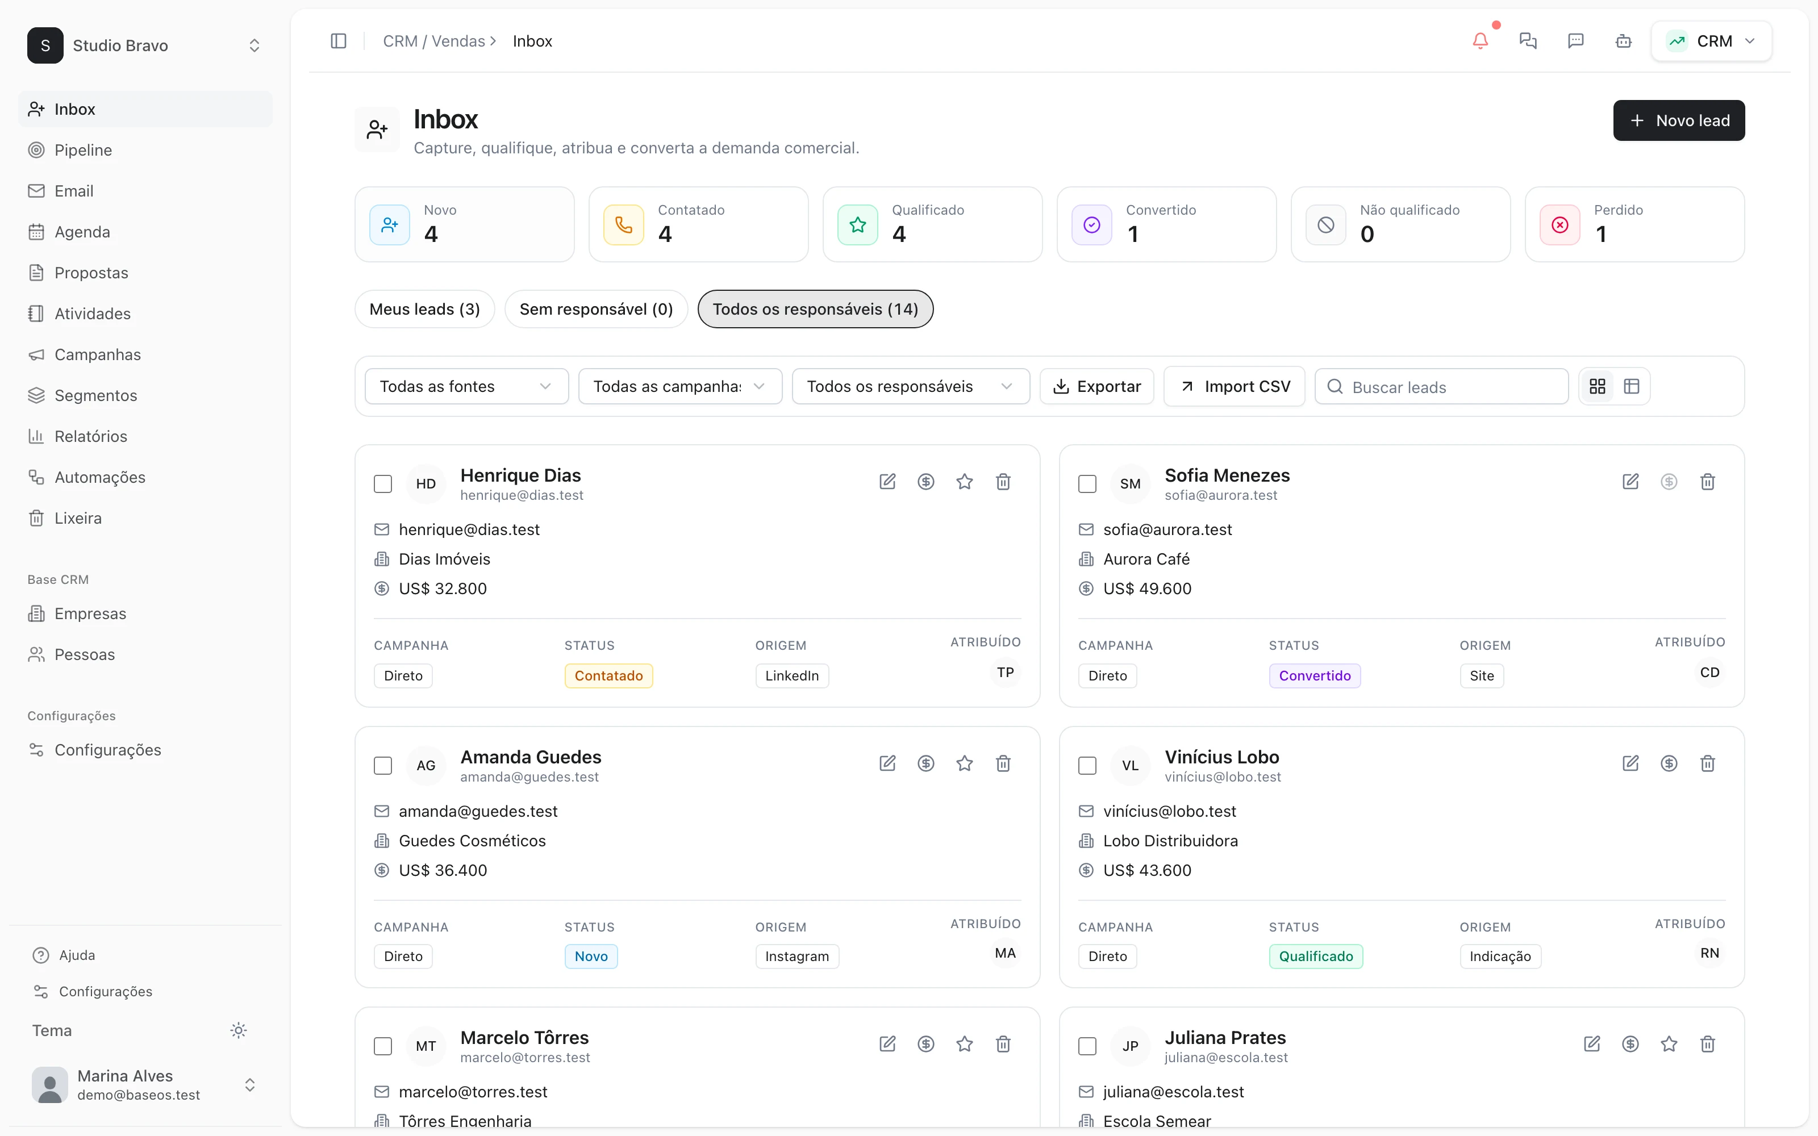This screenshot has width=1818, height=1136.
Task: Open the notifications bell
Action: (x=1480, y=41)
